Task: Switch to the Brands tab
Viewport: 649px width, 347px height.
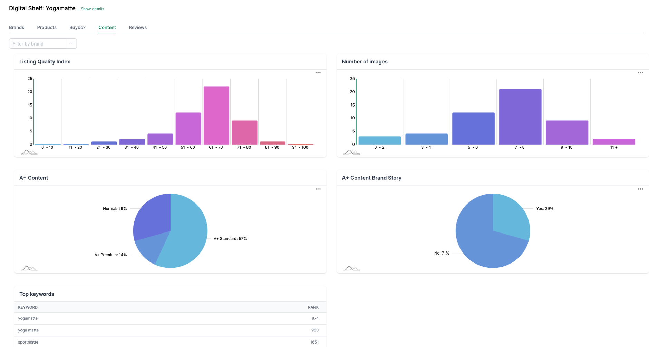Action: [17, 27]
